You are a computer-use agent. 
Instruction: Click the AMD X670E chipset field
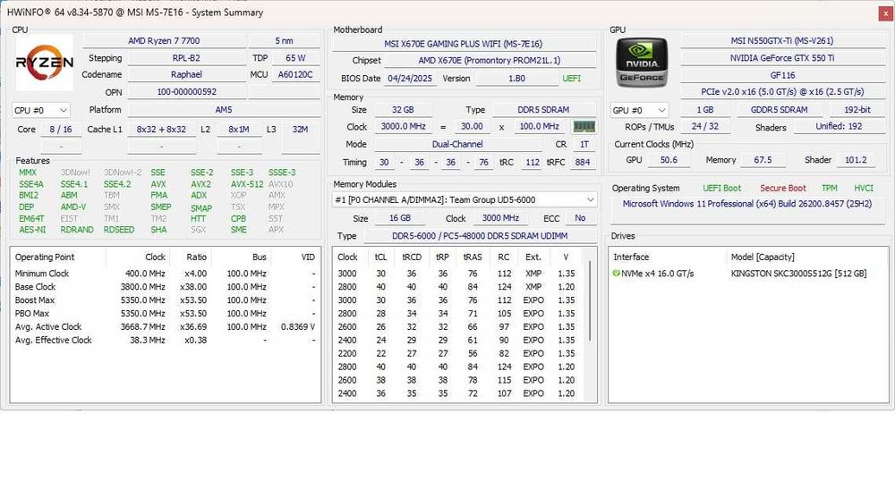pos(490,61)
